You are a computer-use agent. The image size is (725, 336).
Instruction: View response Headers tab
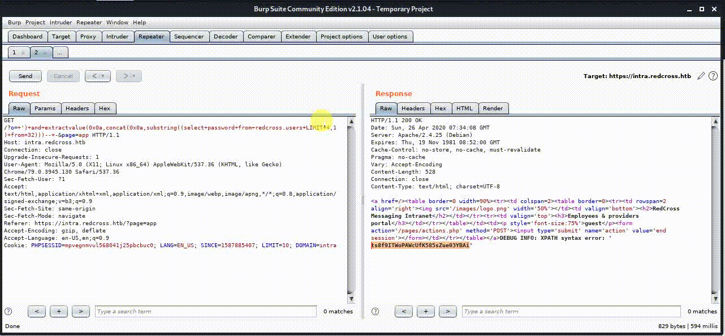(413, 108)
